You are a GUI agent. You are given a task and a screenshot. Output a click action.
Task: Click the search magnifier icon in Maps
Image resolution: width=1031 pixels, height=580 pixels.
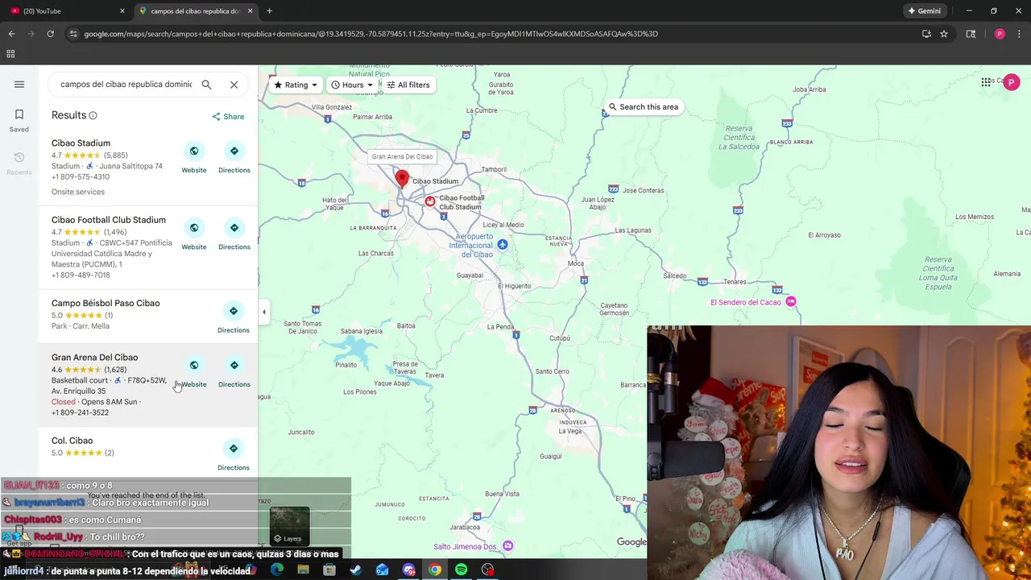206,84
